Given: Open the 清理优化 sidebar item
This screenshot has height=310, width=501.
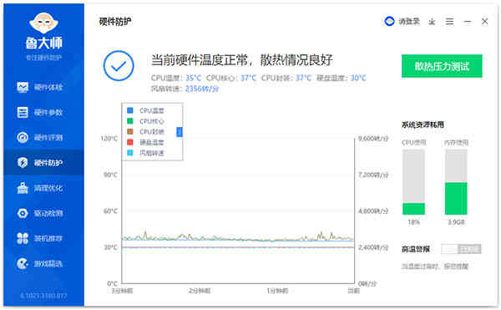Looking at the screenshot, I should pos(43,188).
